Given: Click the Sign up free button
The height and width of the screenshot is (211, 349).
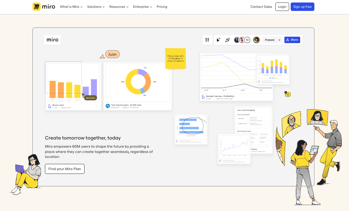Looking at the screenshot, I should point(302,7).
